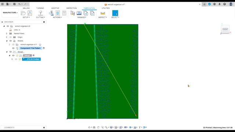The width and height of the screenshot is (235, 132).
Task: Open the Post Library icon
Action: (x=86, y=13)
